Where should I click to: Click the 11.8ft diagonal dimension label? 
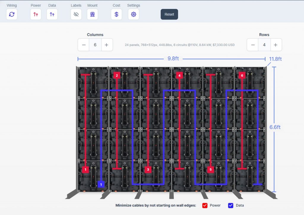coord(275,59)
